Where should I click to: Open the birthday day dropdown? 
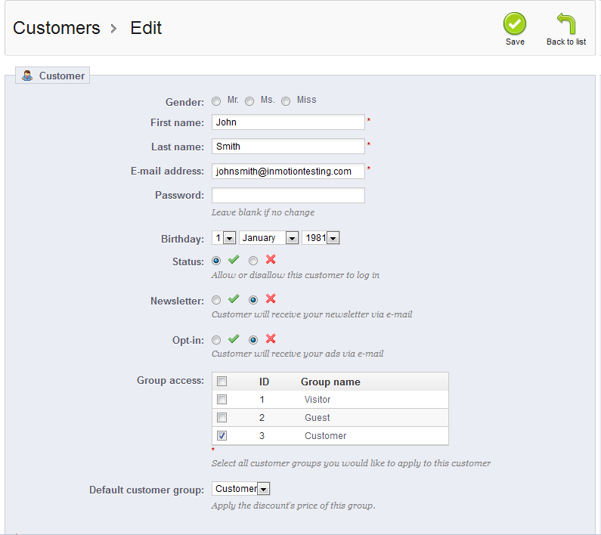point(225,238)
